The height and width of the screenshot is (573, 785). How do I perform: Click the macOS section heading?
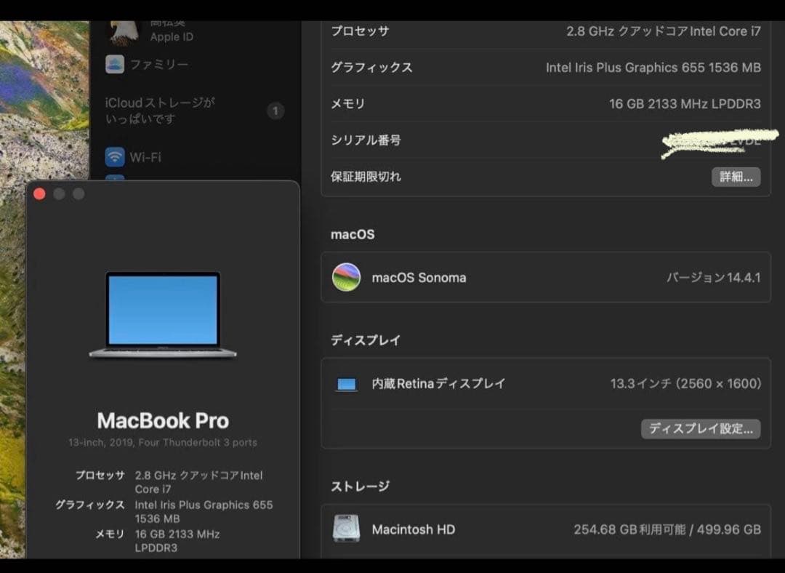pos(353,234)
